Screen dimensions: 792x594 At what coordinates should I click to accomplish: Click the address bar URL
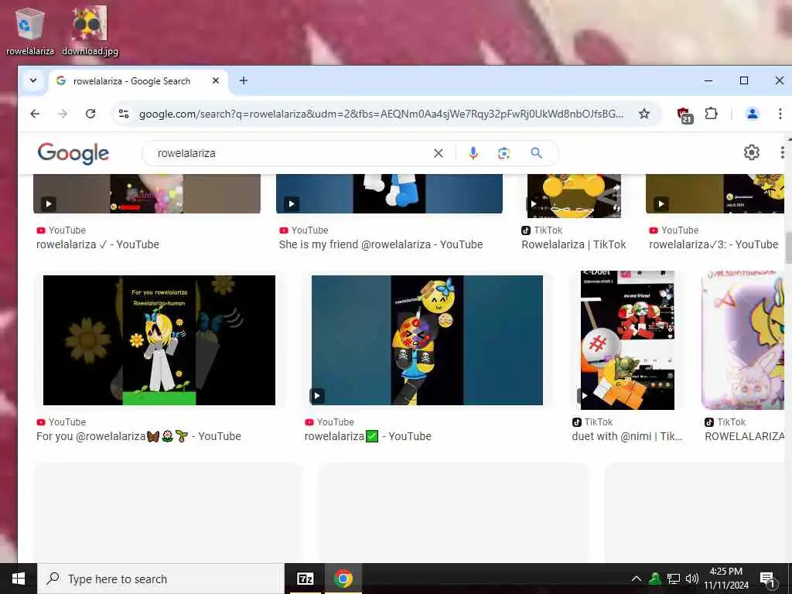[381, 114]
